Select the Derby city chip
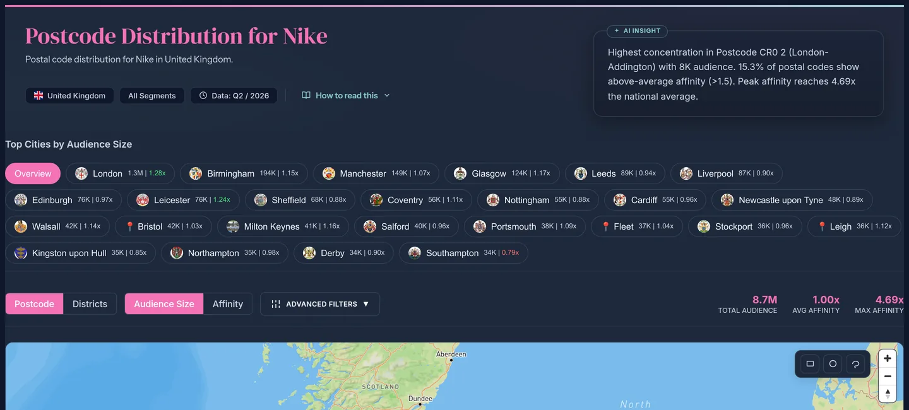This screenshot has width=909, height=410. 343,253
